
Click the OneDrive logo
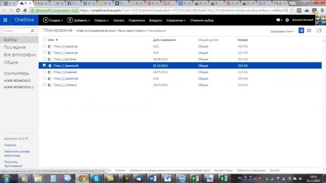click(x=24, y=20)
